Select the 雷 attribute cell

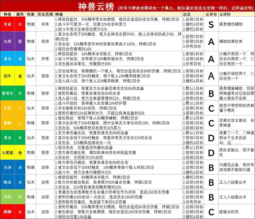20,41
